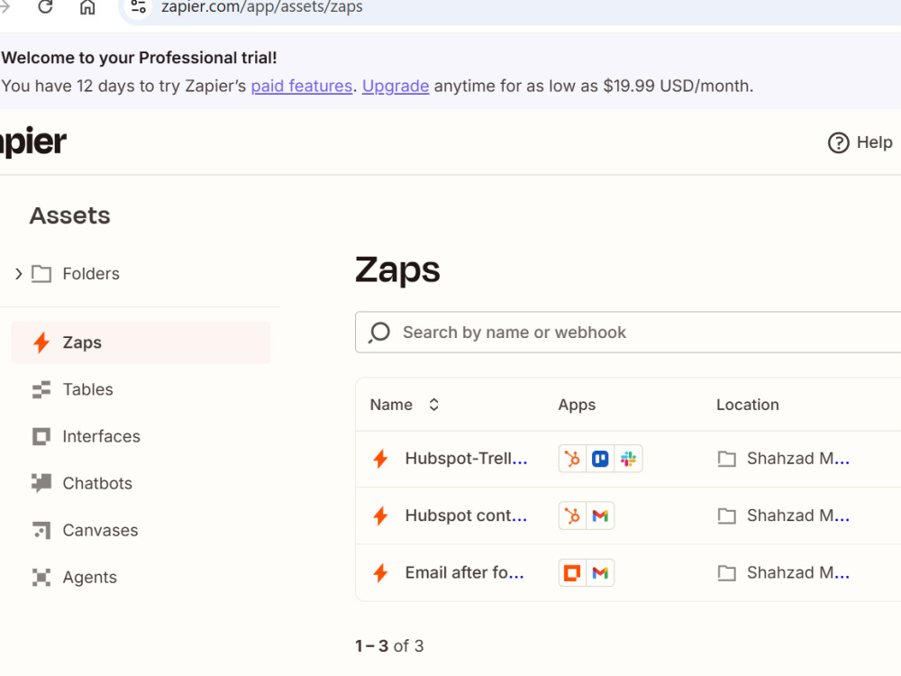Image resolution: width=901 pixels, height=676 pixels.
Task: Open Canvases in the sidebar
Action: pyautogui.click(x=100, y=530)
